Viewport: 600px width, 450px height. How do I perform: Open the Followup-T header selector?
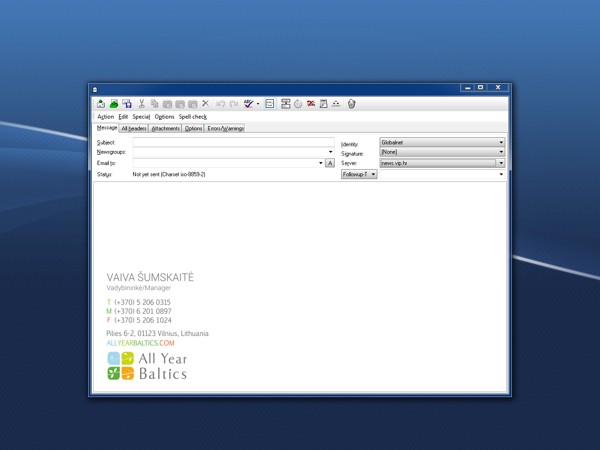359,174
